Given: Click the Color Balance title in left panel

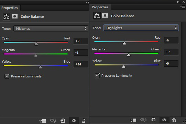Looking at the screenshot, I should [32, 16].
